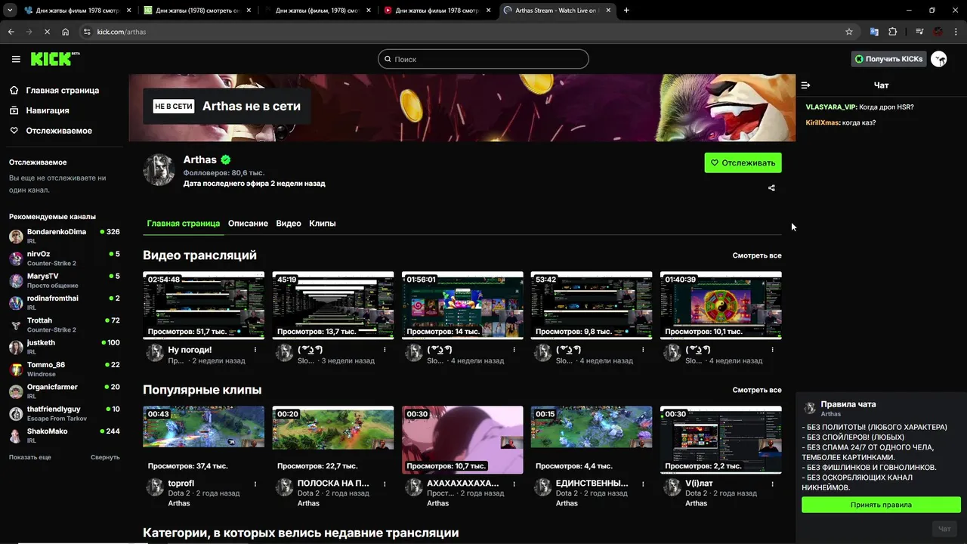The width and height of the screenshot is (967, 544).
Task: Open the 02:54:48 video thumbnail
Action: (x=204, y=305)
